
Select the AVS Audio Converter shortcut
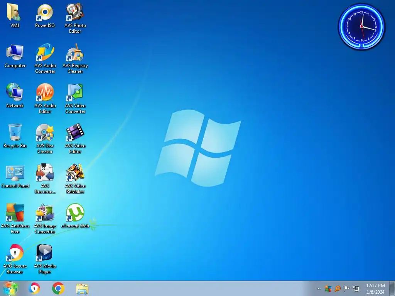[45, 59]
